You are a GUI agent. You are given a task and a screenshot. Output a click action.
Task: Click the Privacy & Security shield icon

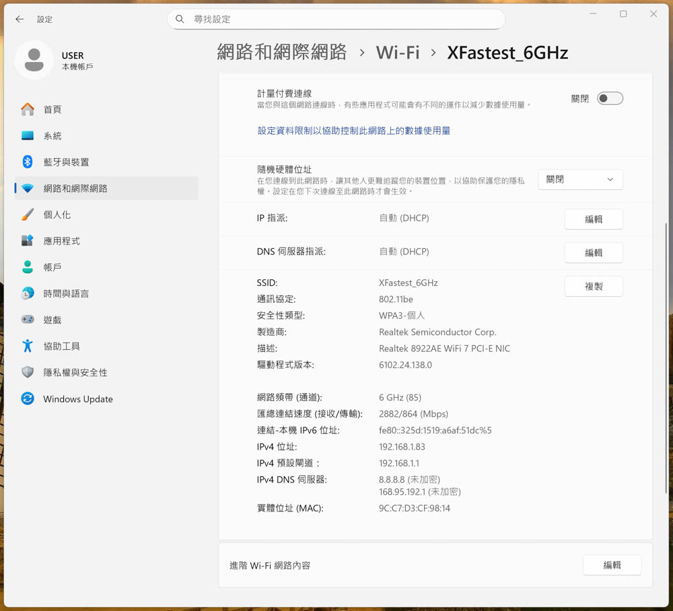point(28,372)
